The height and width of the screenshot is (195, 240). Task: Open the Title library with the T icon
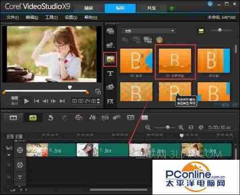110,73
